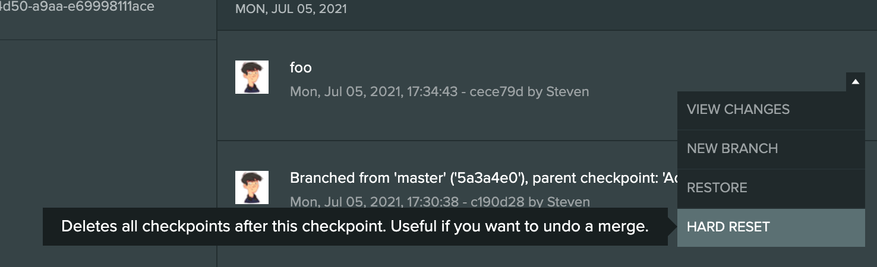The height and width of the screenshot is (267, 877).
Task: Click the avatar beside the foo checkpoint
Action: tap(252, 77)
